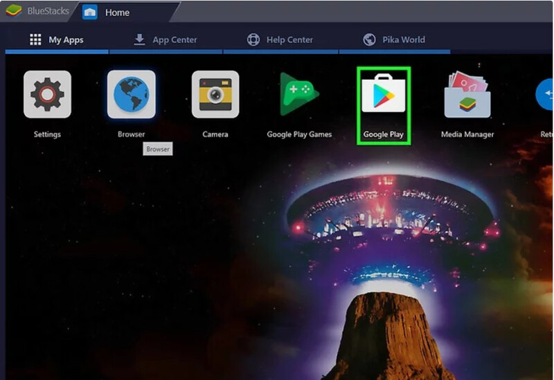554x380 pixels.
Task: Click the BlueStacks logo
Action: click(13, 11)
